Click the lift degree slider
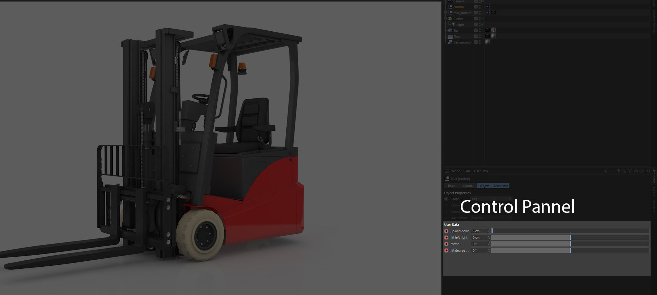657x295 pixels. tap(570, 250)
